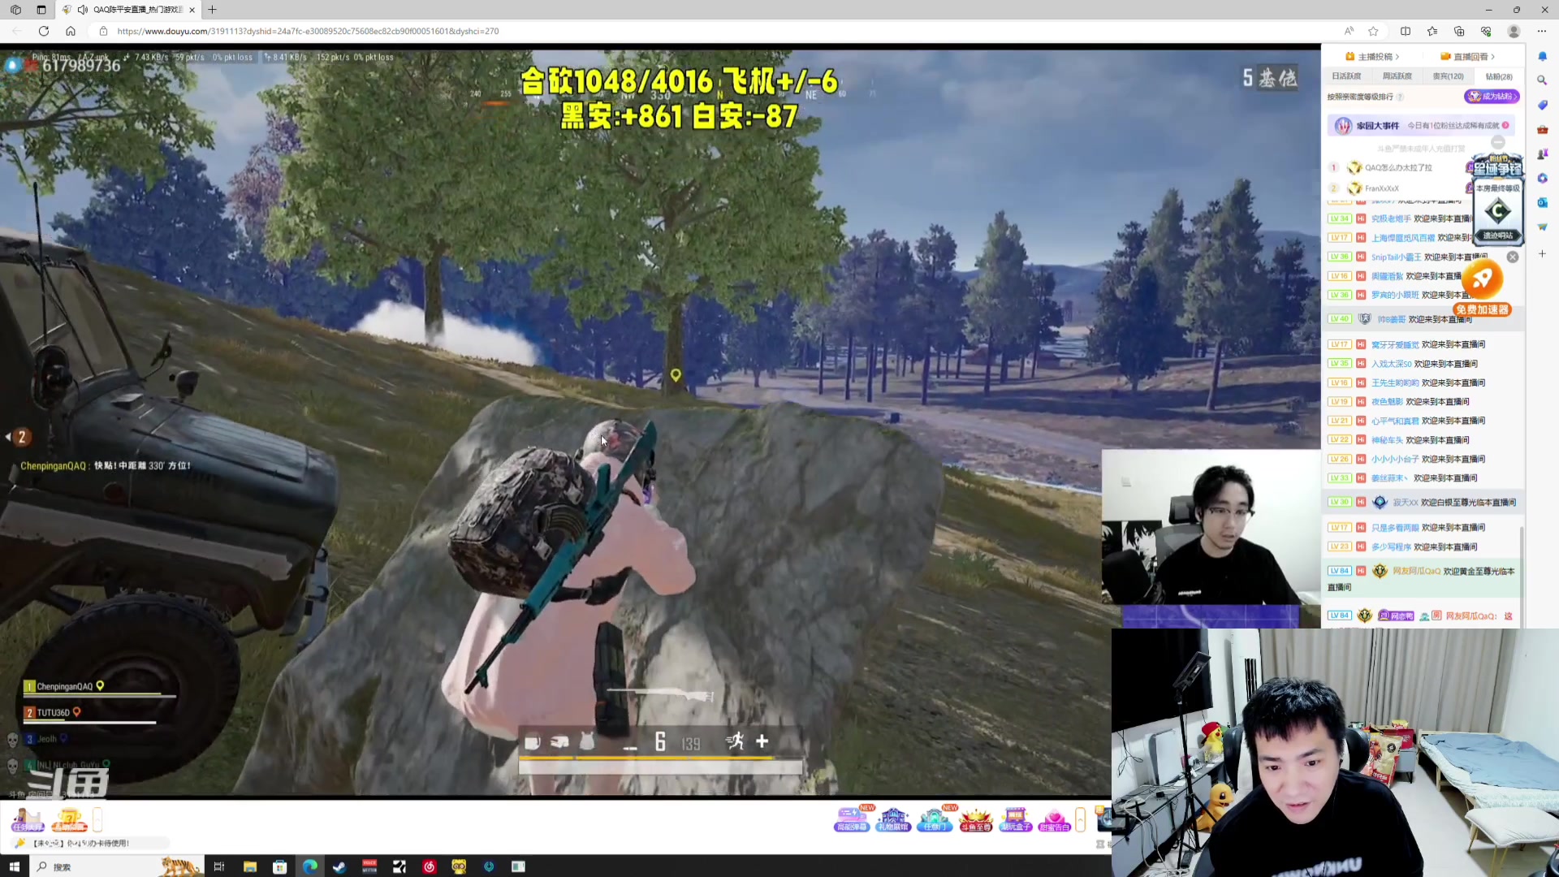Open 直播回看 link
1559x877 pixels.
1468,57
